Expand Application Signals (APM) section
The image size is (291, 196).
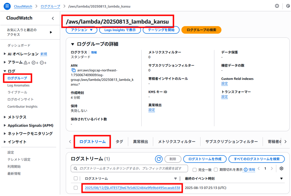coord(5,125)
